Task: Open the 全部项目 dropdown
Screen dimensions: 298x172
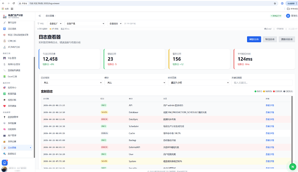Action: tap(114, 24)
